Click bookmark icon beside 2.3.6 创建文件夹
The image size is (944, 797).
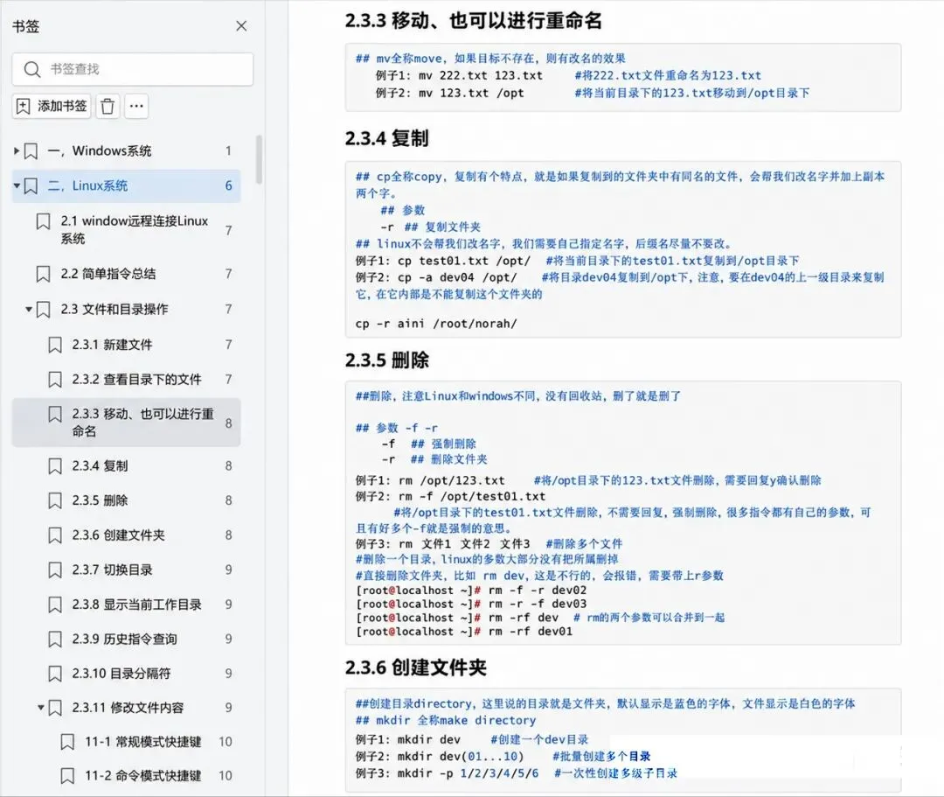55,535
